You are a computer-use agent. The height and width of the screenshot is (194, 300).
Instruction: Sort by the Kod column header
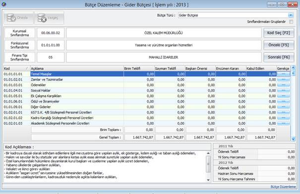click(x=17, y=68)
